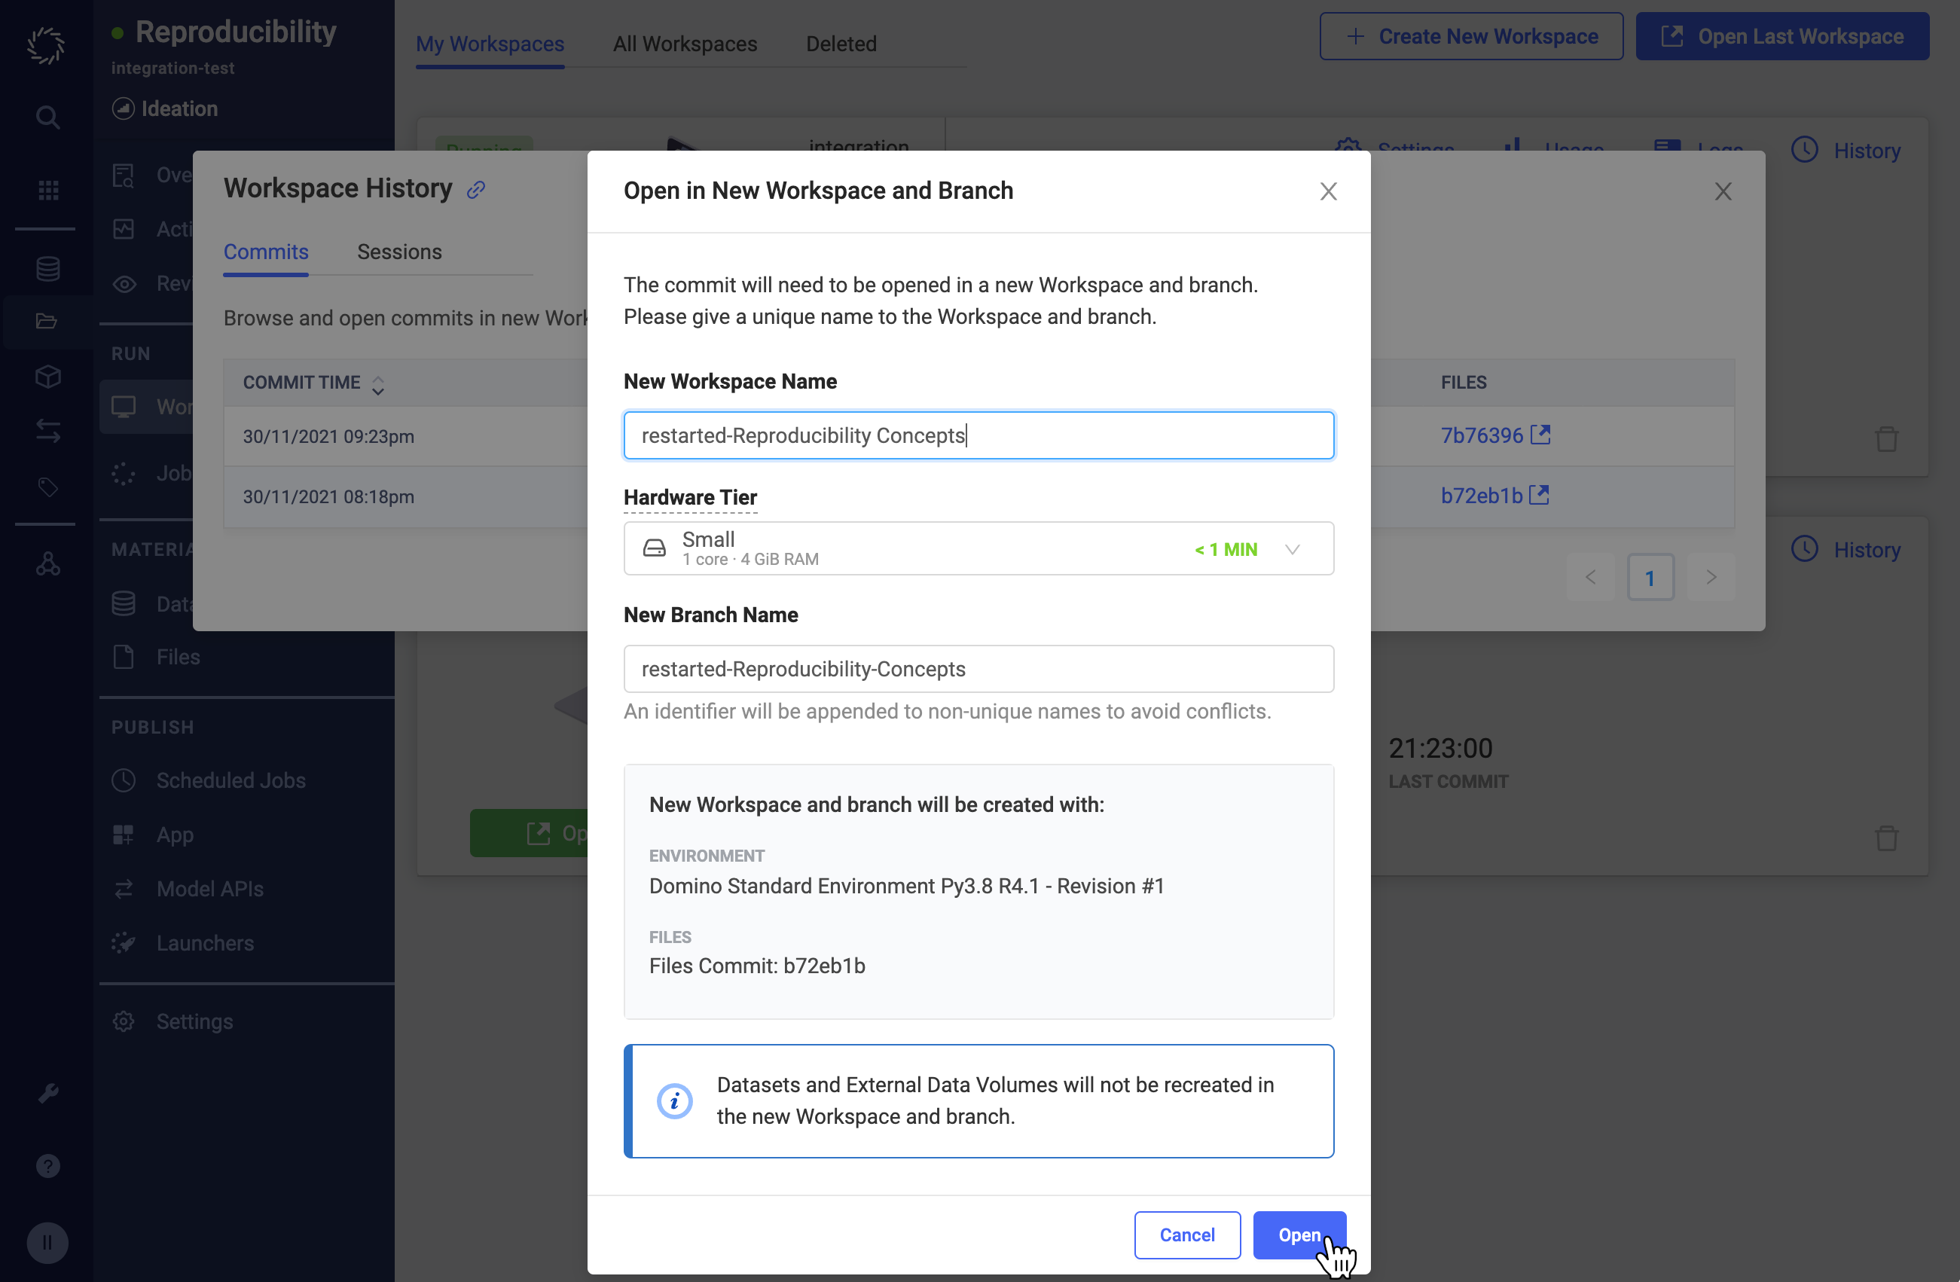
Task: Open the search icon in left rail
Action: pyautogui.click(x=47, y=117)
